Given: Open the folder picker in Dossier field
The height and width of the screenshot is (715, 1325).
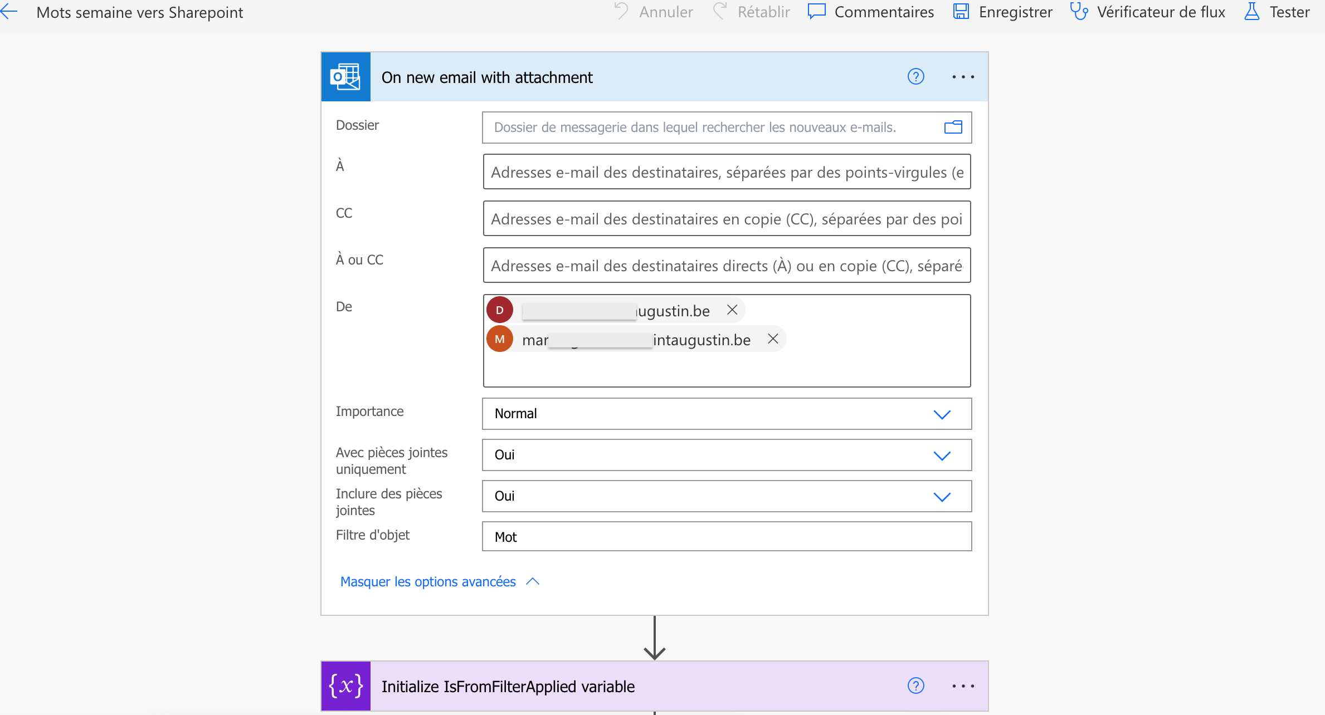Looking at the screenshot, I should (953, 128).
